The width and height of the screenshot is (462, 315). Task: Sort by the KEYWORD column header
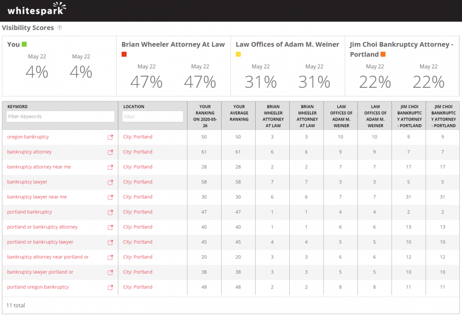[17, 107]
